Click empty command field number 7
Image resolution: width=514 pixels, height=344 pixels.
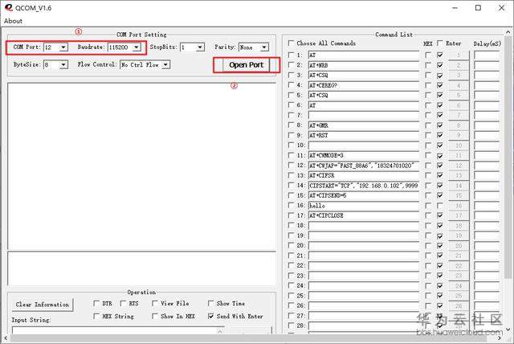pyautogui.click(x=364, y=116)
